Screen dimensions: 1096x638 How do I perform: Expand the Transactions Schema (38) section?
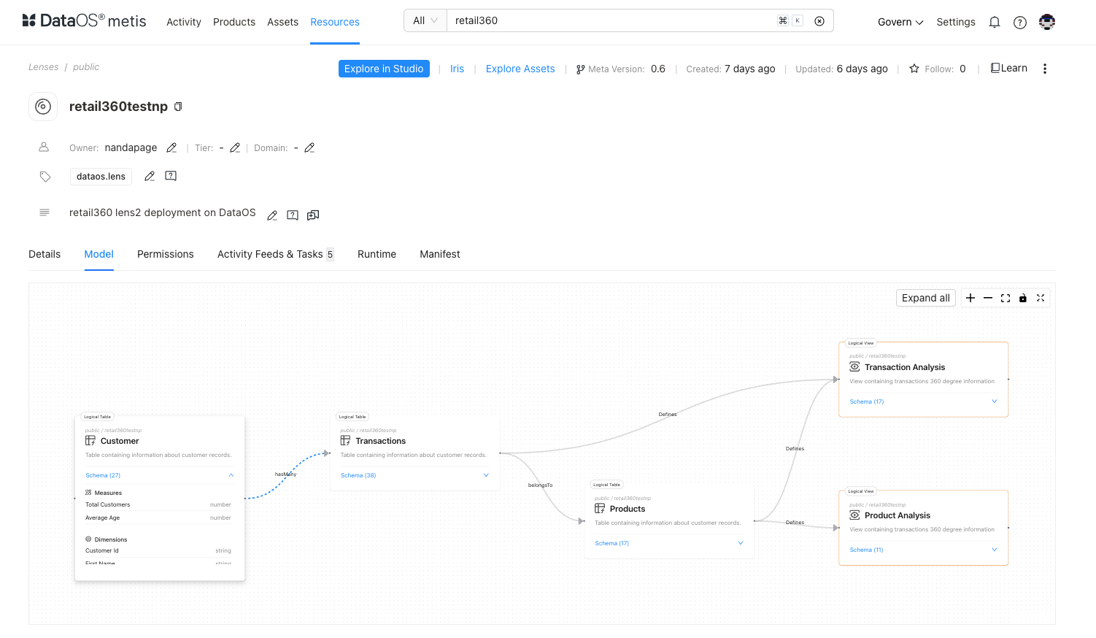pos(486,475)
